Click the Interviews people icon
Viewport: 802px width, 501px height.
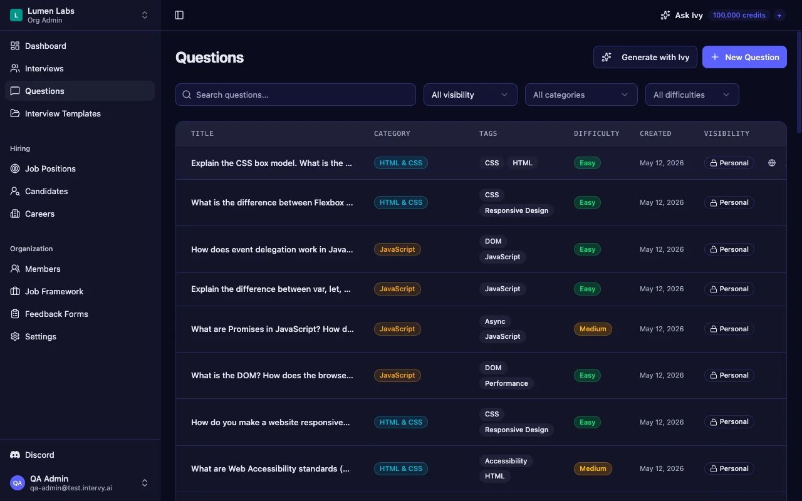(x=15, y=68)
